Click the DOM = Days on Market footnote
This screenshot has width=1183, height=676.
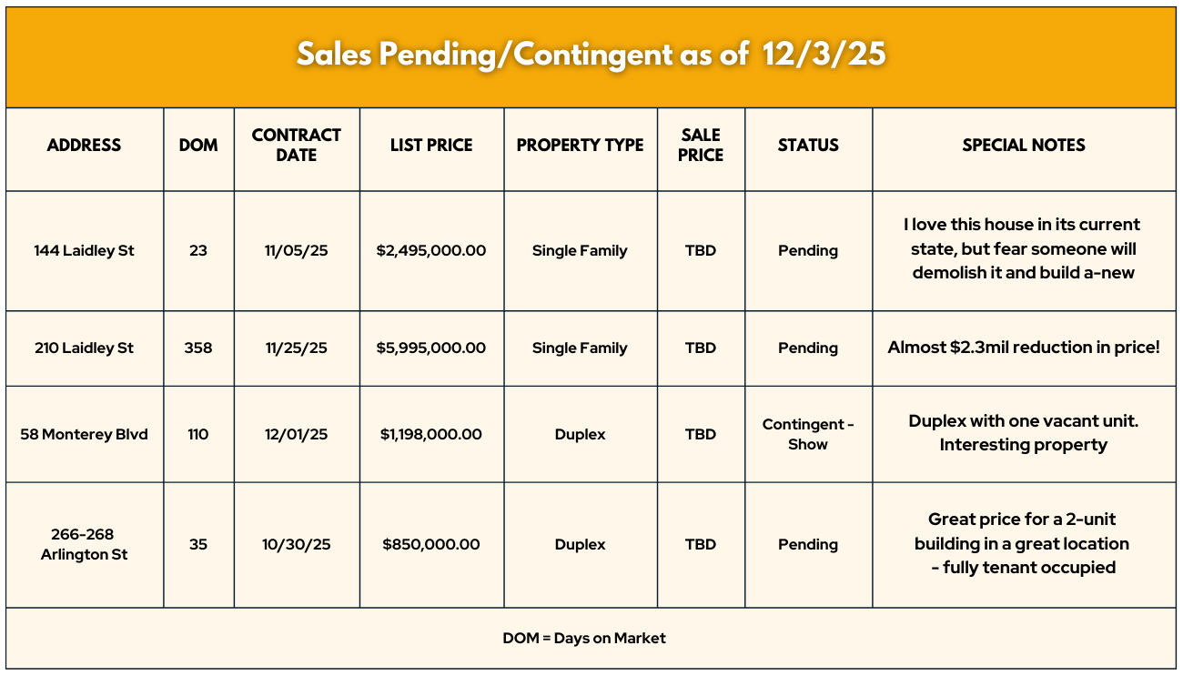point(584,638)
